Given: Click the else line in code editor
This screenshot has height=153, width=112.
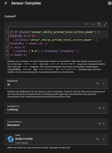Looking at the screenshot, I should (x=17, y=47).
